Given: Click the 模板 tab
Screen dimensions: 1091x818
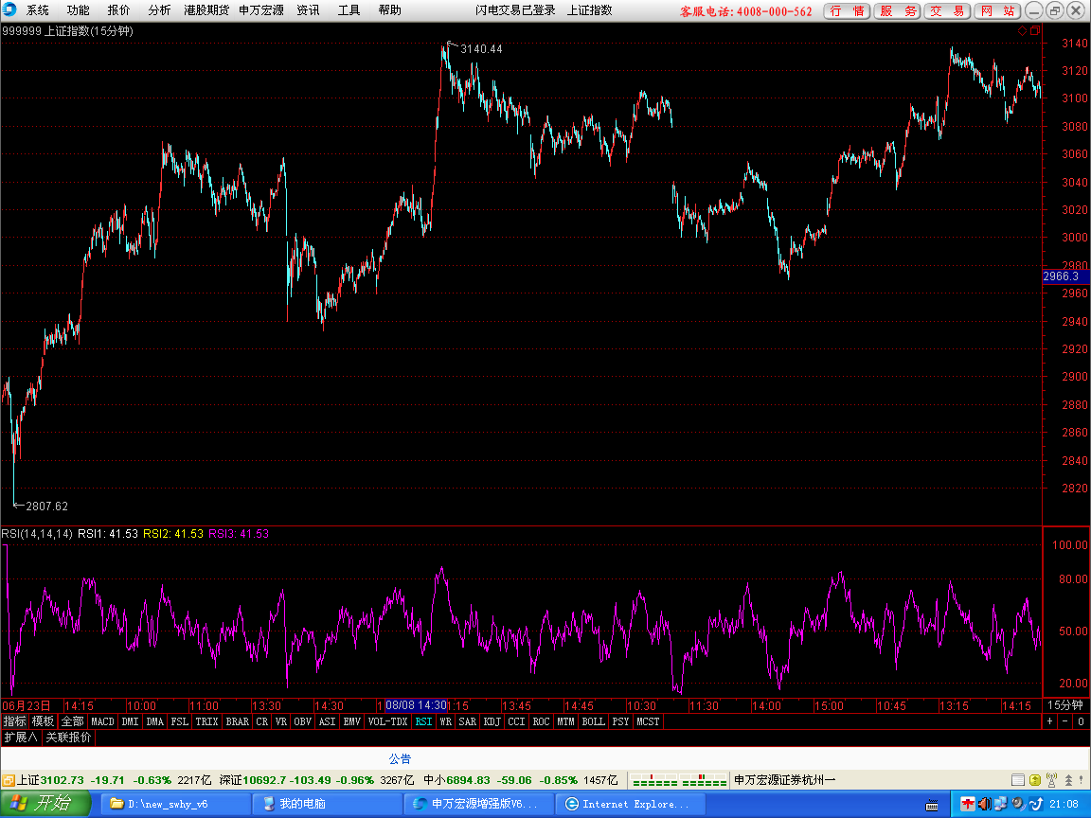Looking at the screenshot, I should [x=44, y=722].
